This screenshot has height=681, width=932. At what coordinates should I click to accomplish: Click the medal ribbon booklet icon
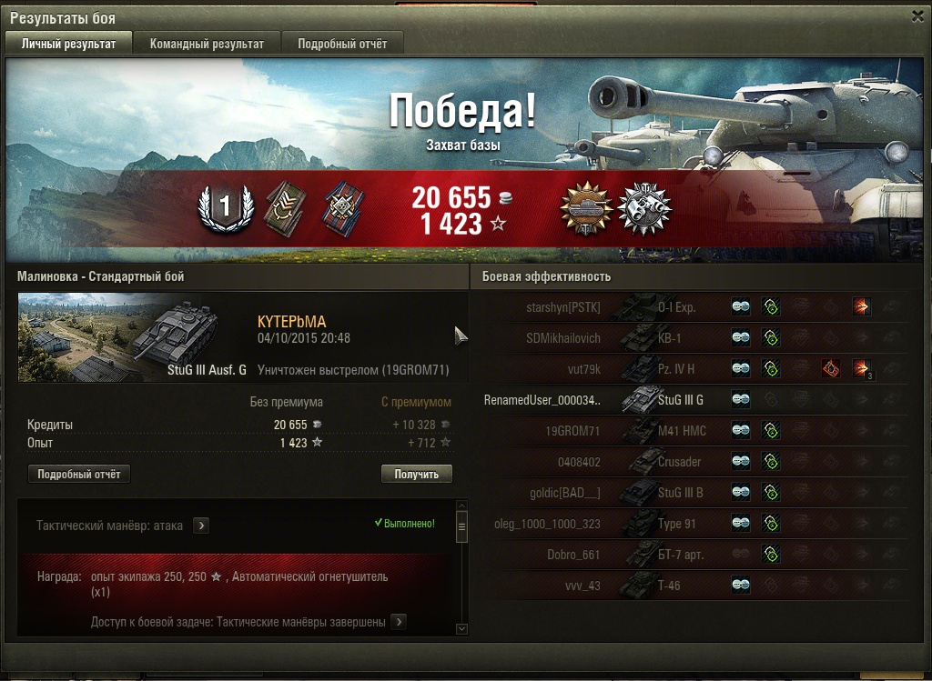coord(343,209)
